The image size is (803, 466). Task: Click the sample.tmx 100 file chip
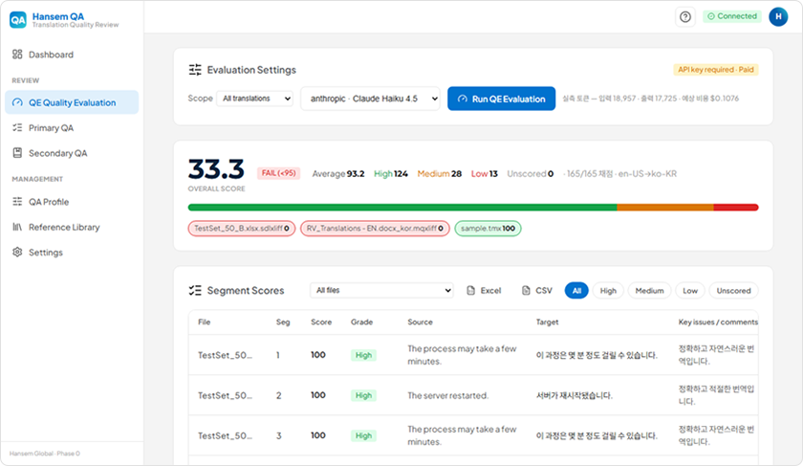(x=488, y=228)
